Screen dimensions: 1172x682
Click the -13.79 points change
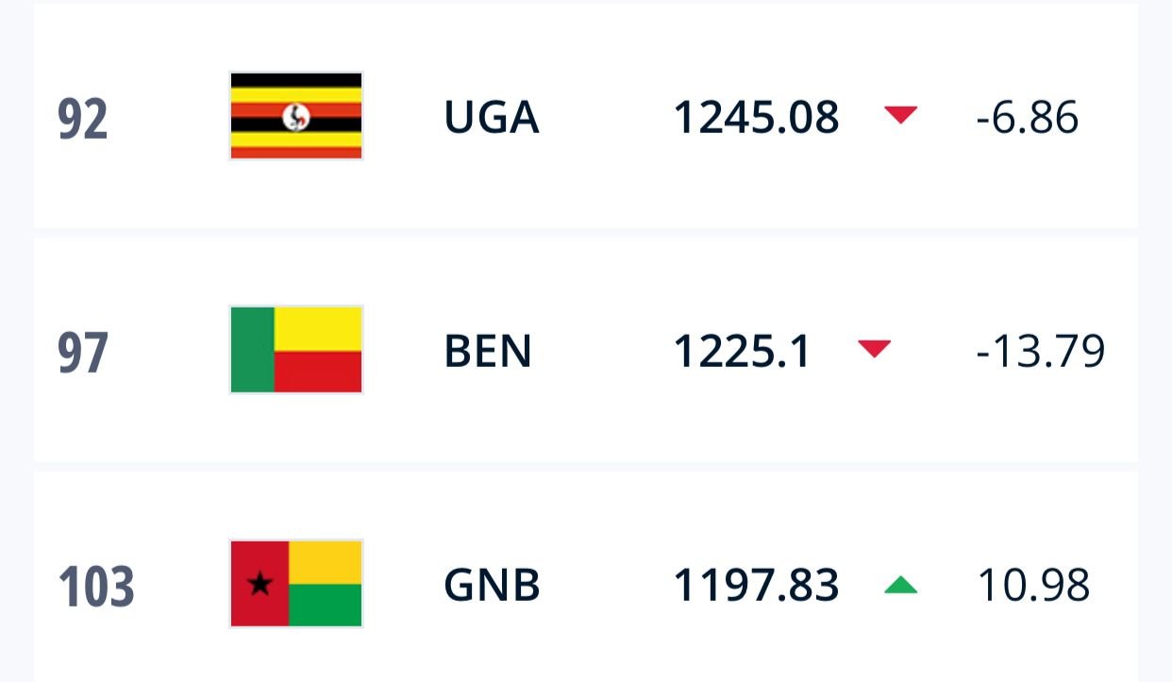pyautogui.click(x=1040, y=352)
